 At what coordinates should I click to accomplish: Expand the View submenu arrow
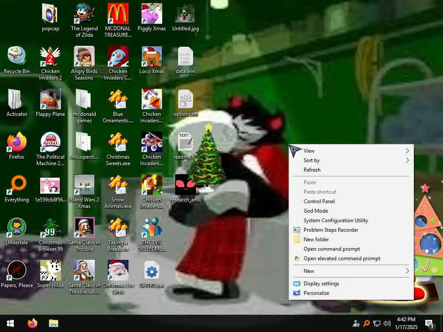pos(407,151)
